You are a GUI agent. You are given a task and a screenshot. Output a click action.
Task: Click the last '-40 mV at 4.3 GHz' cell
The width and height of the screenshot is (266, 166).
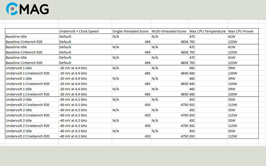coord(73,136)
